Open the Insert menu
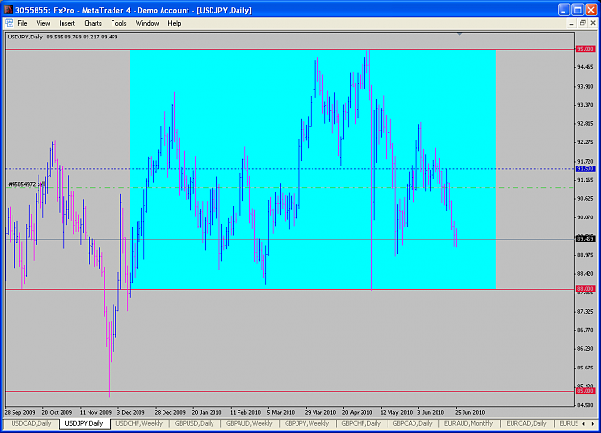 click(x=66, y=23)
